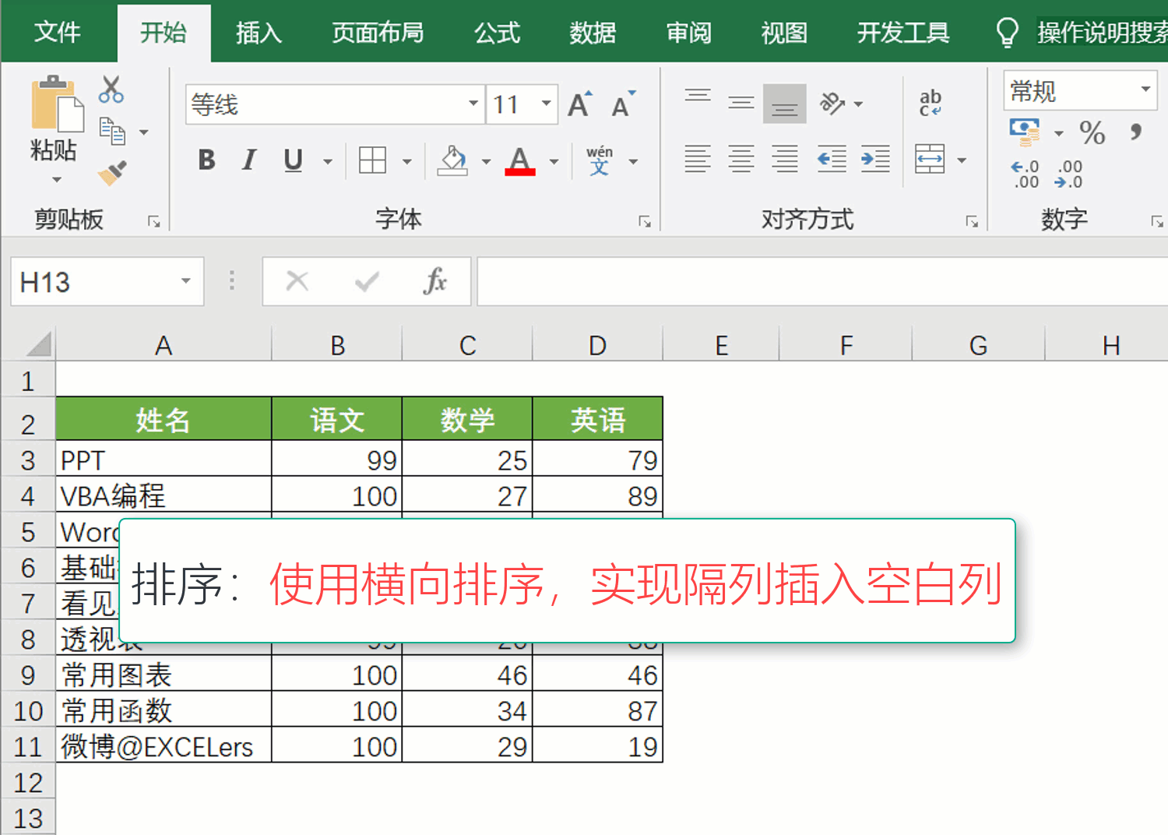Open the number format 常规 dropdown
1168x835 pixels.
(1145, 90)
